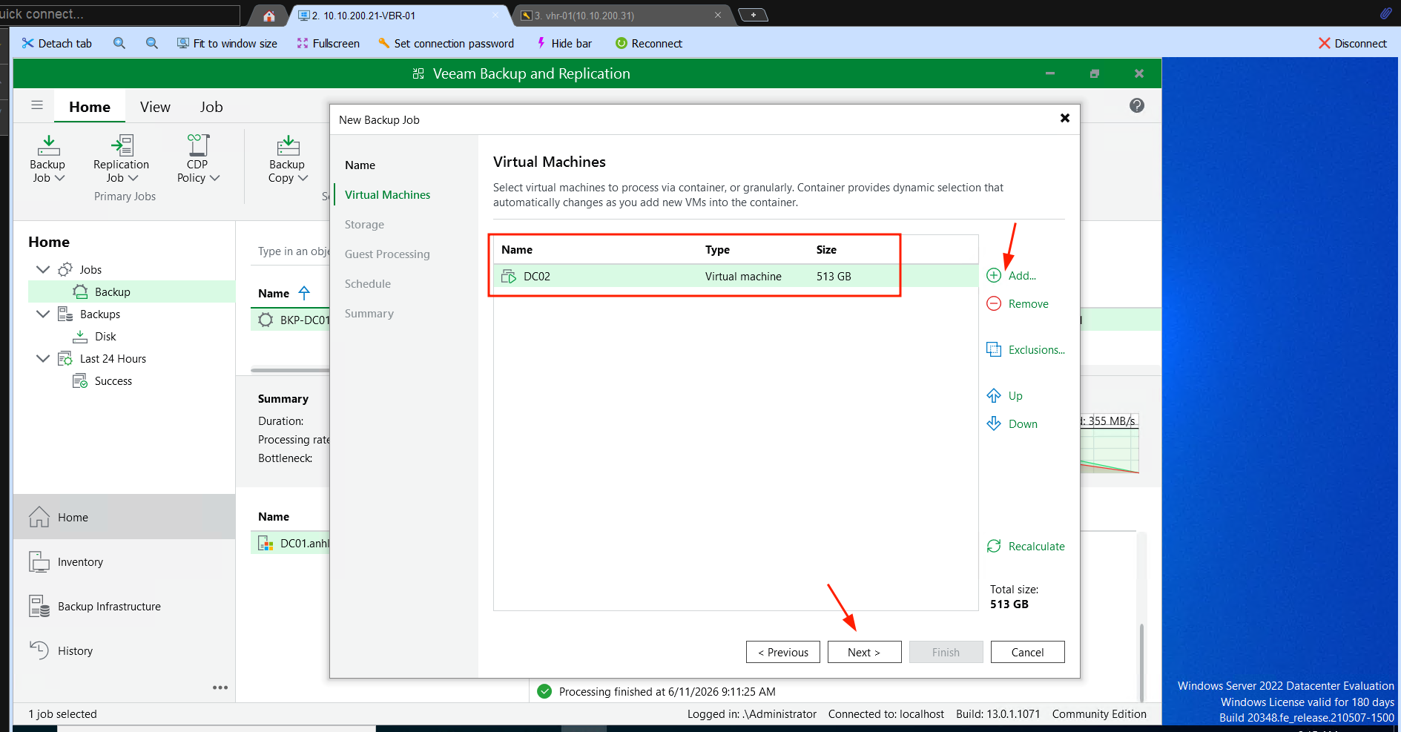Screen dimensions: 1401x732
Task: Sort the job list by Name arrow
Action: point(304,293)
